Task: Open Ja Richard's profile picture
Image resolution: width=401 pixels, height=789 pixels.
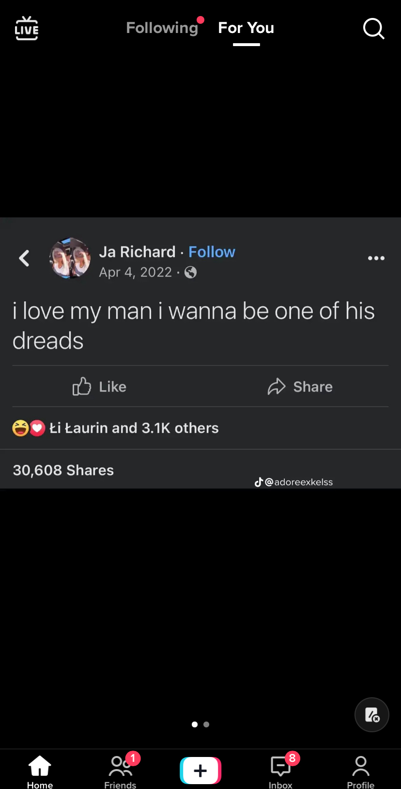Action: point(70,258)
